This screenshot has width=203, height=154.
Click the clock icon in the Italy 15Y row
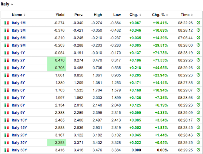point(198,127)
